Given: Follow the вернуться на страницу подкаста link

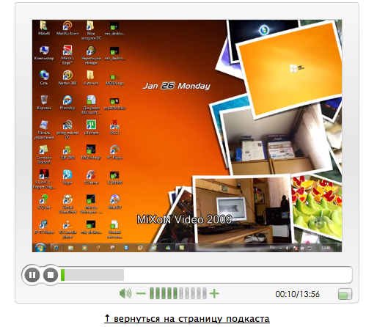Looking at the screenshot, I should [187, 319].
